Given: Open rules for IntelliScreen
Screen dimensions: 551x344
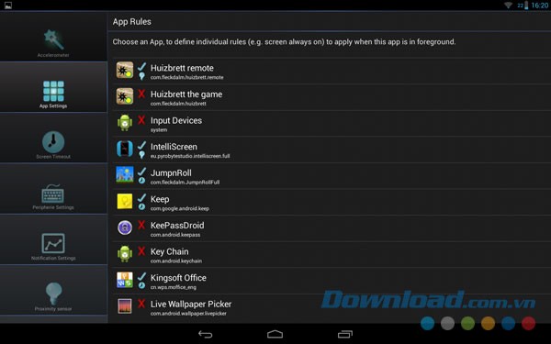Looking at the screenshot, I should (x=332, y=150).
